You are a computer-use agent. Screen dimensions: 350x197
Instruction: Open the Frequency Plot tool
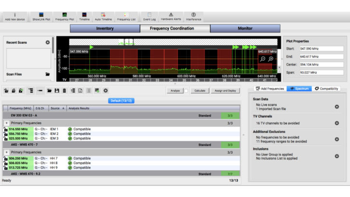[x=64, y=16]
